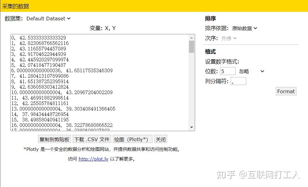Image resolution: width=308 pixels, height=187 pixels.
Task: Open the http://plot.ly link
Action: click(x=93, y=159)
